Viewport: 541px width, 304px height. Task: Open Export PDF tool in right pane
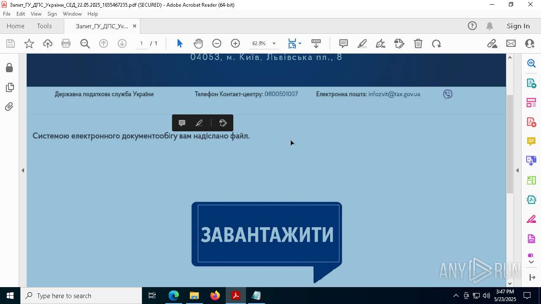531,83
